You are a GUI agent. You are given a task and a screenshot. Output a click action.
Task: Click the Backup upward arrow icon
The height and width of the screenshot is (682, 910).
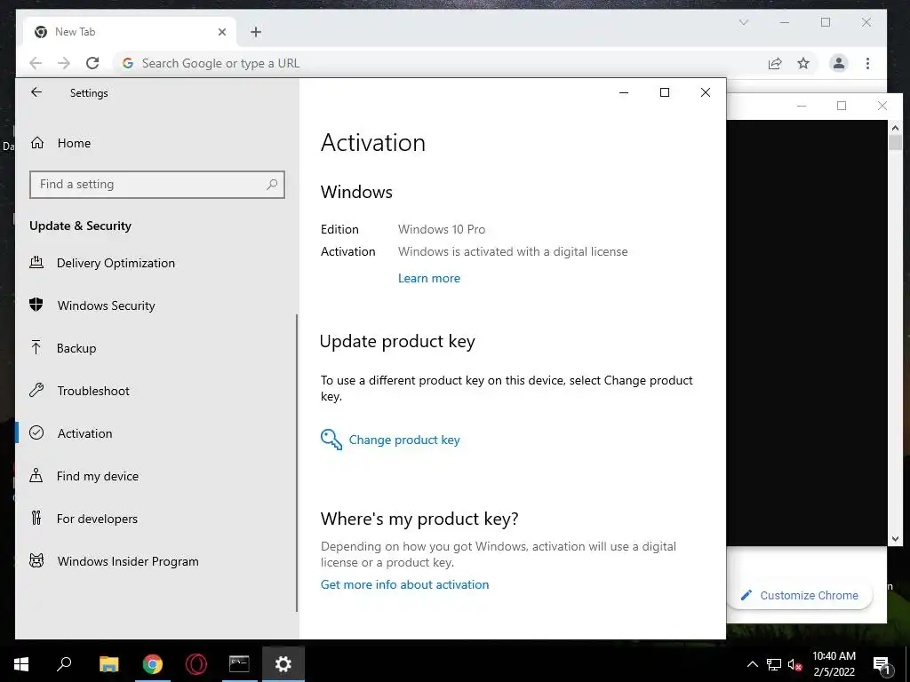(x=36, y=347)
